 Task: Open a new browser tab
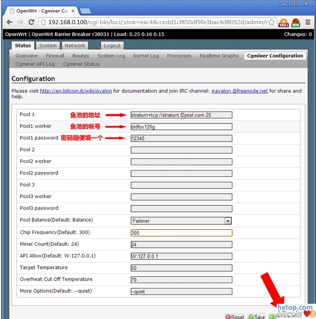[85, 11]
